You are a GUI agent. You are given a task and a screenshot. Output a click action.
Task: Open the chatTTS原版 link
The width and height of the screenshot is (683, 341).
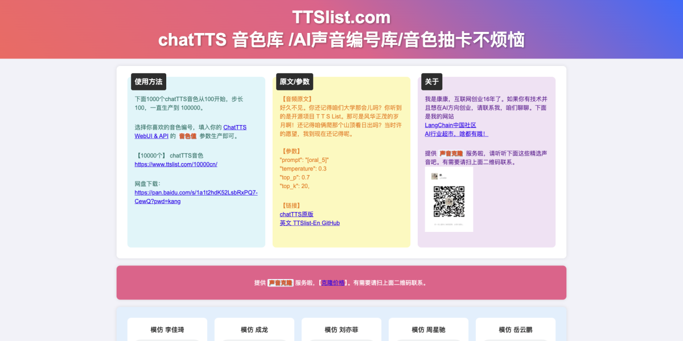tap(297, 214)
